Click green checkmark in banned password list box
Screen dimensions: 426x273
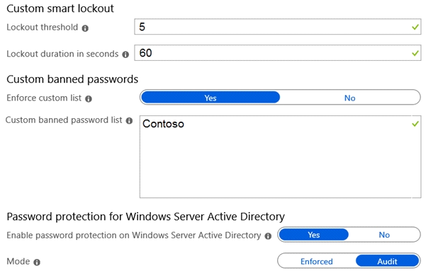click(x=415, y=124)
